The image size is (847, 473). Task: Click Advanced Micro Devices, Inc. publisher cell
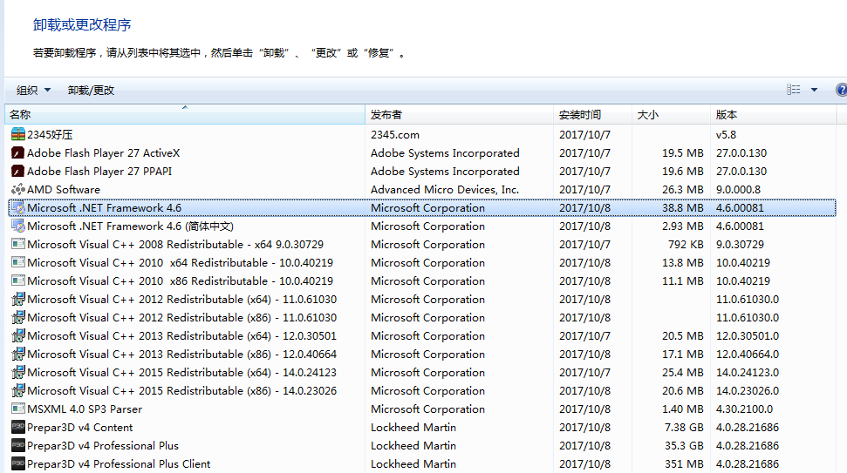click(445, 190)
